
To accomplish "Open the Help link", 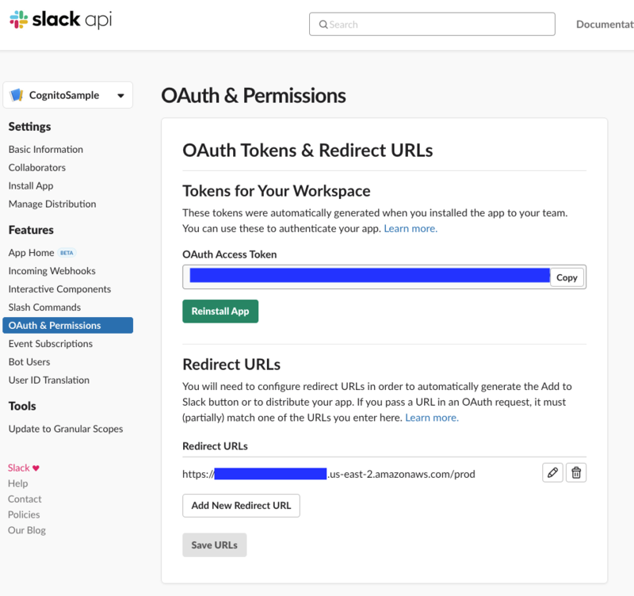I will click(17, 483).
